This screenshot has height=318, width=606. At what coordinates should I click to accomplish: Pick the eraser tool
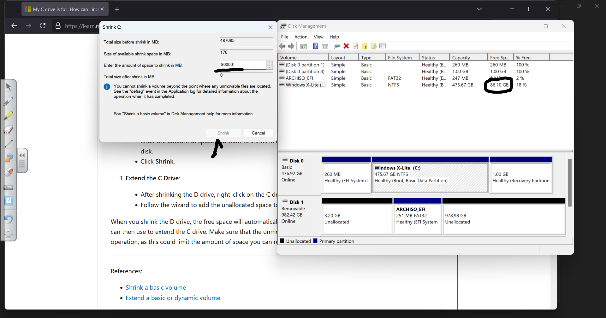pos(9,130)
